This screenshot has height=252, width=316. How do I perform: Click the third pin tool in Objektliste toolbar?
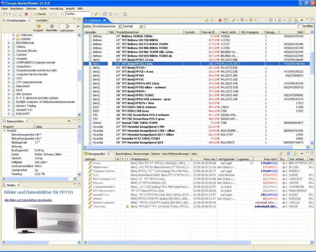pos(251,20)
